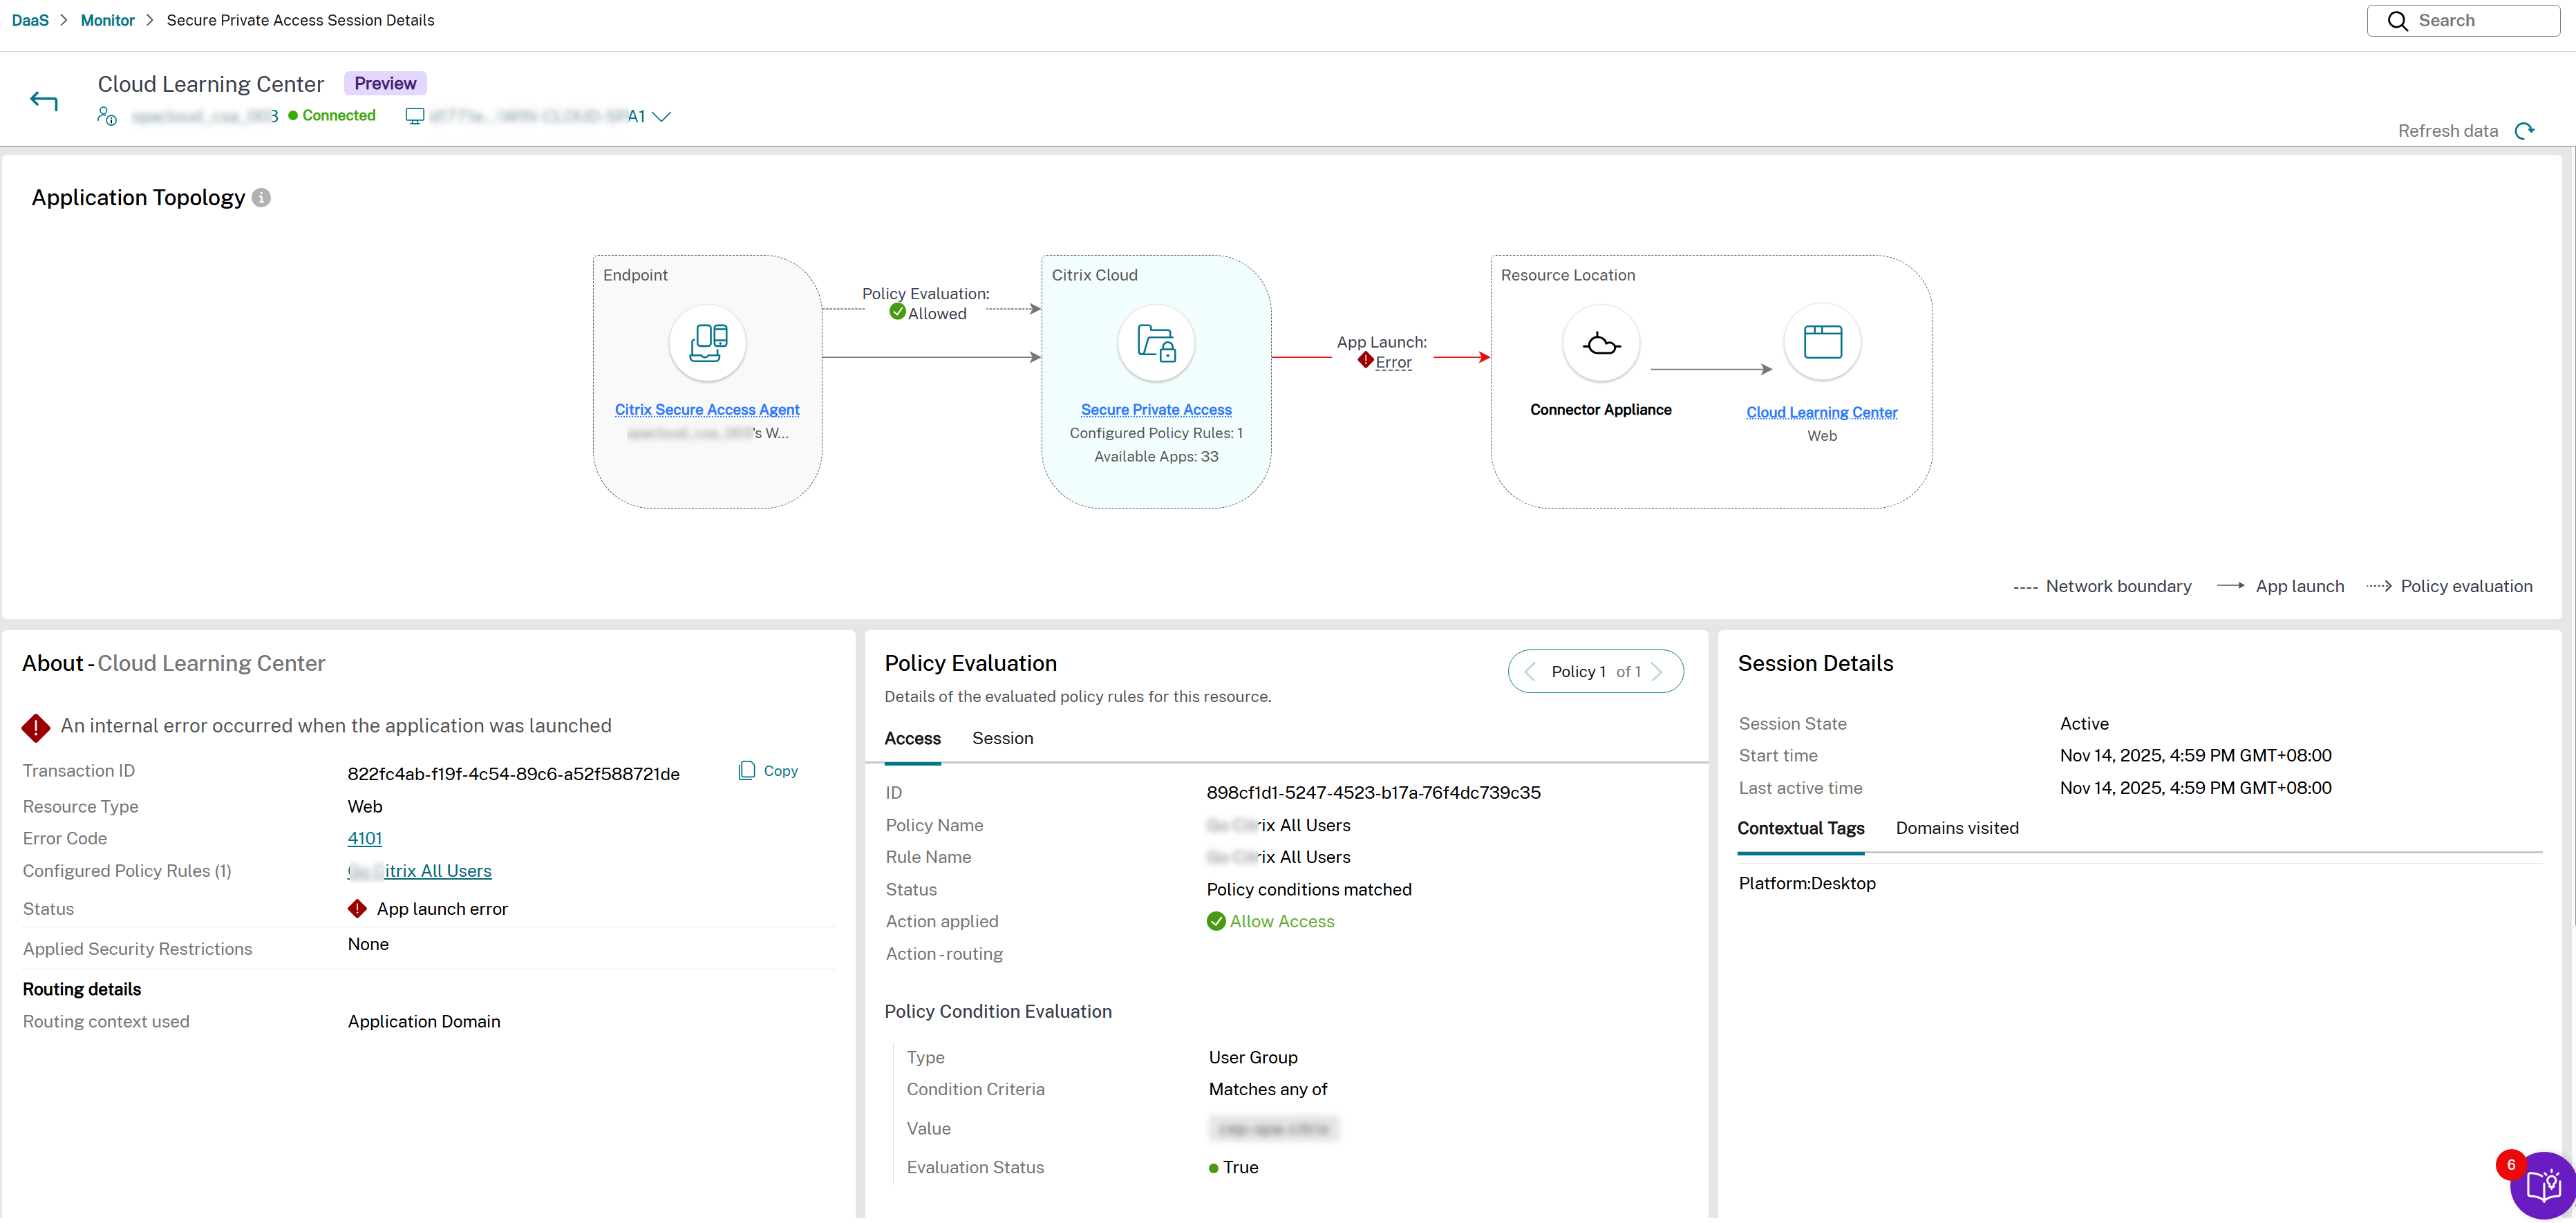Click the Connector Appliance icon
Viewport: 2576px width, 1223px height.
click(1601, 344)
